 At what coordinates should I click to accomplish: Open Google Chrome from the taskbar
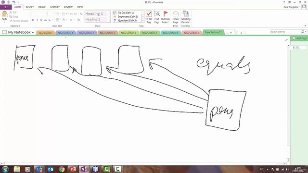(62, 169)
